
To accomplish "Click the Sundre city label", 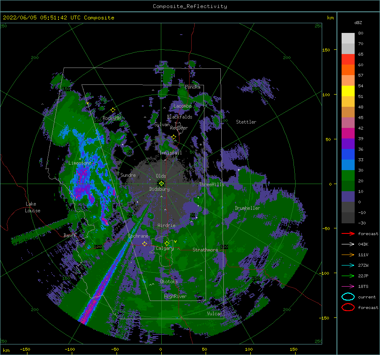I will [x=128, y=175].
